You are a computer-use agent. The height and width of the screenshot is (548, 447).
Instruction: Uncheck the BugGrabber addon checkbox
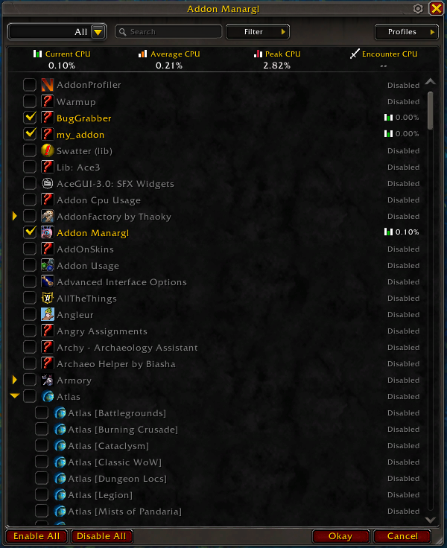pyautogui.click(x=30, y=118)
